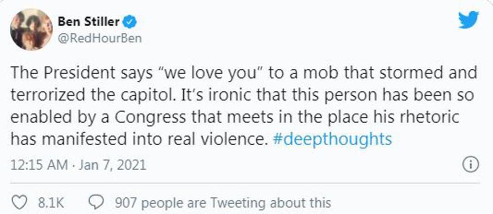Follow the #deepthoughts hashtag link
The height and width of the screenshot is (214, 493).
332,139
